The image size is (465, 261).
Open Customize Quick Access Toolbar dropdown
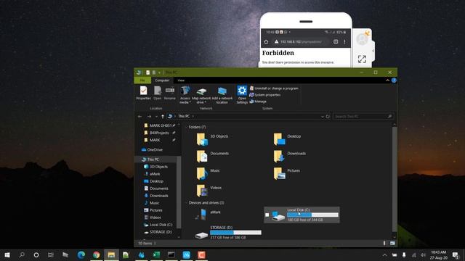tap(159, 72)
